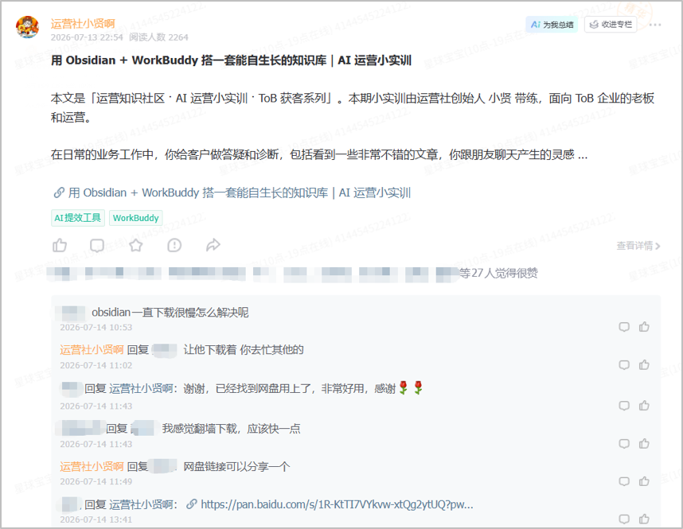
Task: Favorite the post with star icon
Action: [x=136, y=246]
